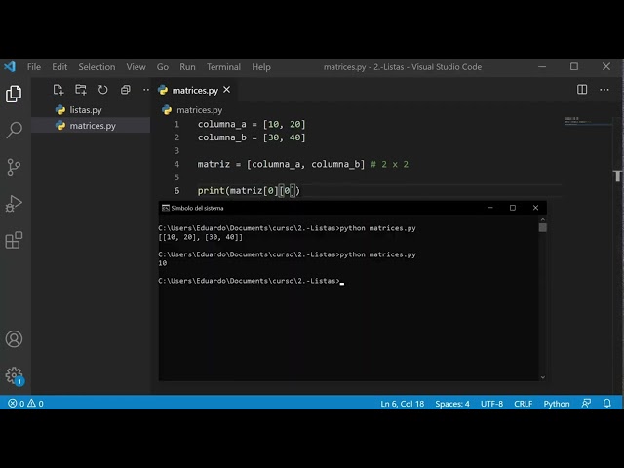Click matrices.py in the breadcrumb
The height and width of the screenshot is (468, 624).
(199, 110)
